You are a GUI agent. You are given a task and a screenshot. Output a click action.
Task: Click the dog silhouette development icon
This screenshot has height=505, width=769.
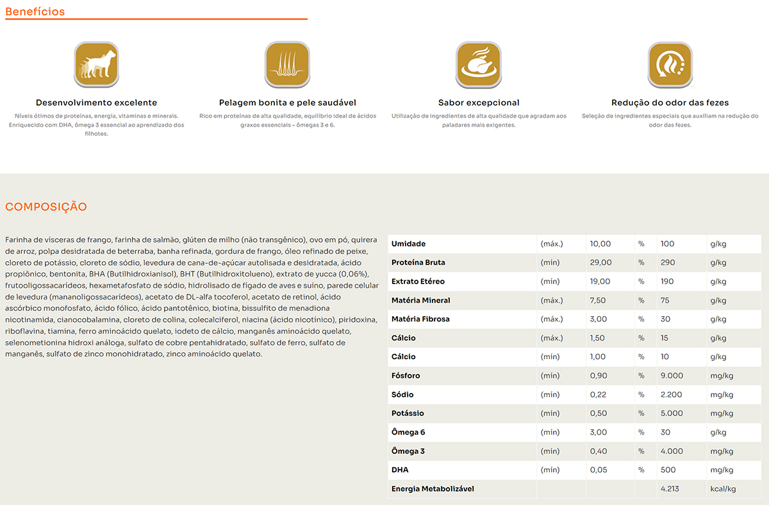coord(96,65)
